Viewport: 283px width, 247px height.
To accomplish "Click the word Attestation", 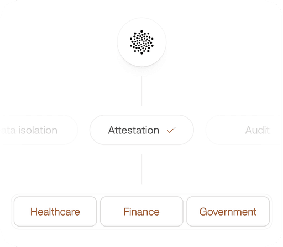I will tap(134, 130).
